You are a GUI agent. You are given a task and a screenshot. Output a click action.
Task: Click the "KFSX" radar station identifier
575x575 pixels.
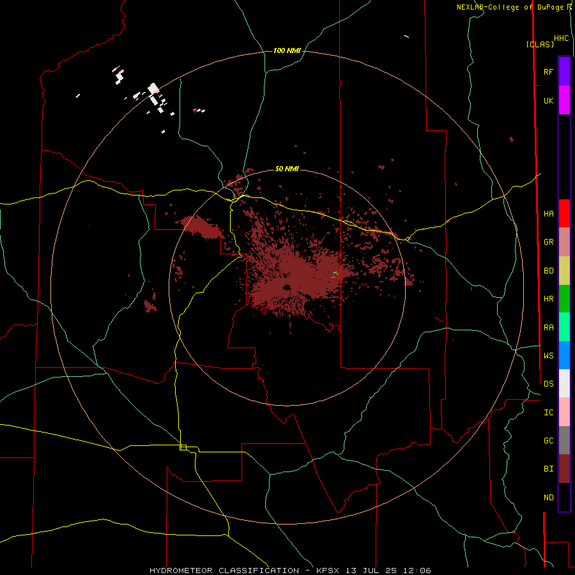pyautogui.click(x=328, y=571)
